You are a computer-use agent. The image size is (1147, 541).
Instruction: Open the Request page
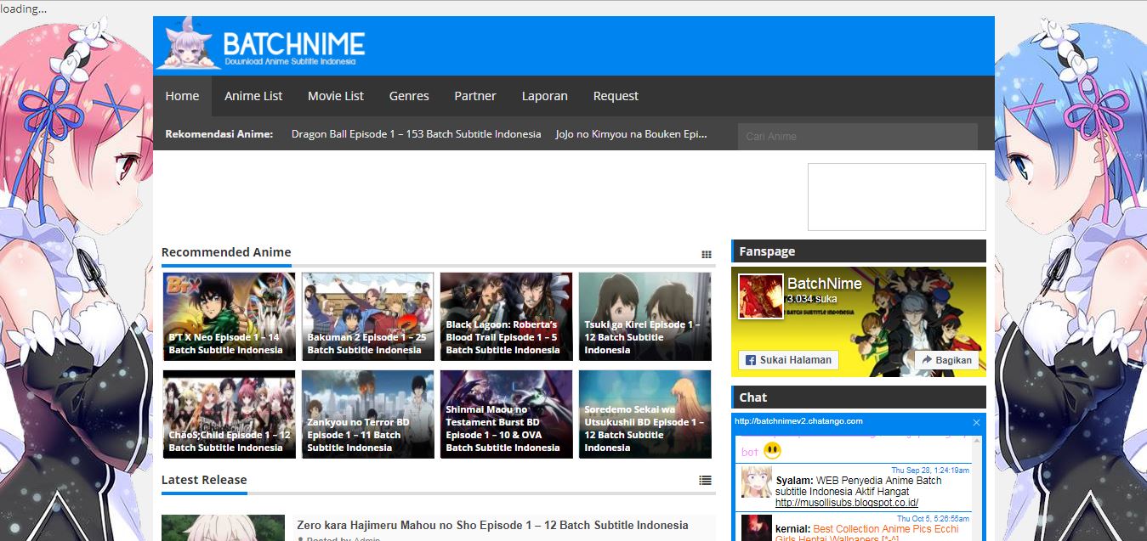tap(616, 96)
